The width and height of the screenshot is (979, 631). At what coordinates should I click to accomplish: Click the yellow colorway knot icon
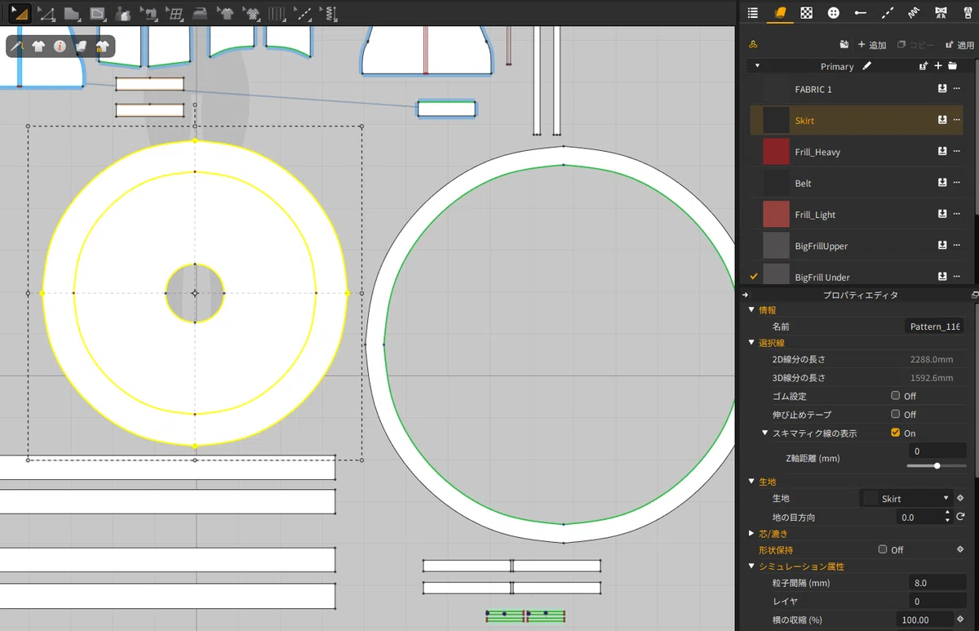click(x=753, y=44)
